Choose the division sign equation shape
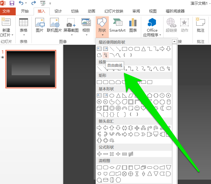This screenshot has height=184, width=211. tap(118, 154)
